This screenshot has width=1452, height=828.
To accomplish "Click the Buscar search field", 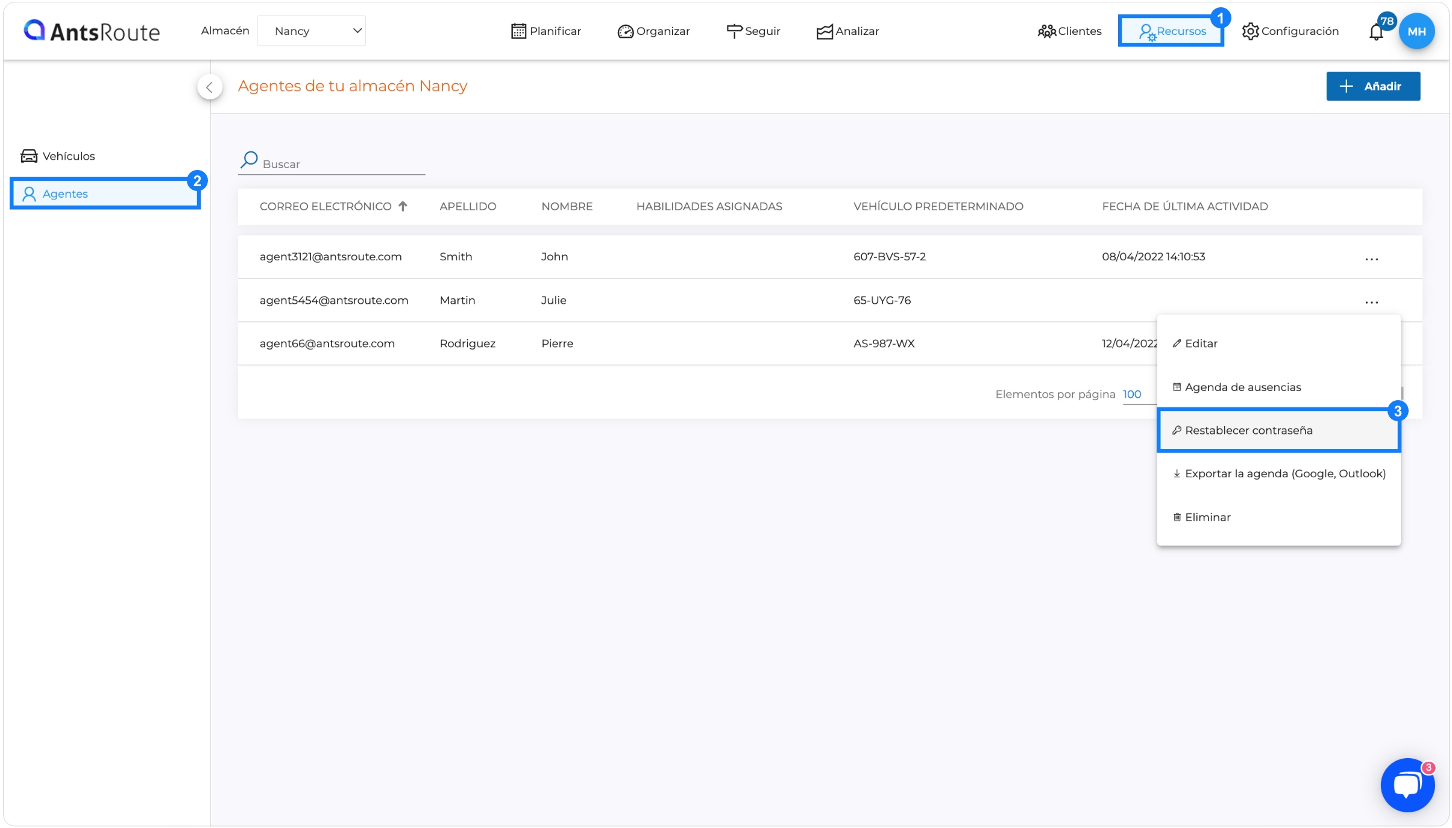I will coord(332,163).
